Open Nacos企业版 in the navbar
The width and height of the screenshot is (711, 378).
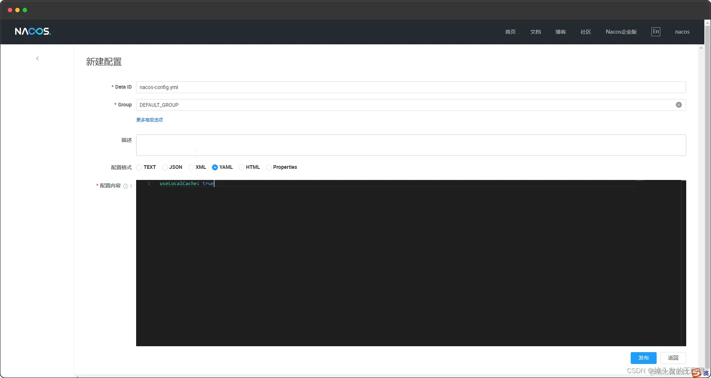tap(621, 32)
